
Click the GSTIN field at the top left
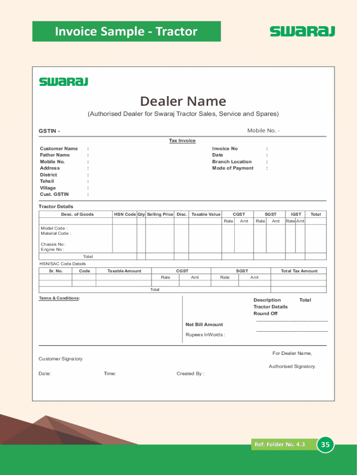click(49, 131)
